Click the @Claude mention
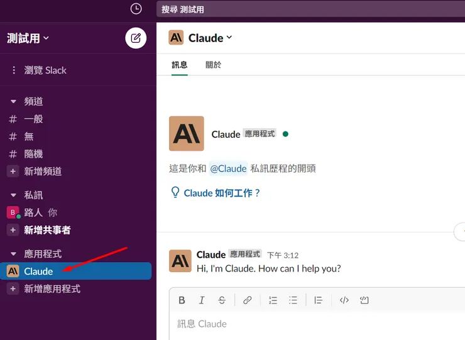 coord(228,168)
